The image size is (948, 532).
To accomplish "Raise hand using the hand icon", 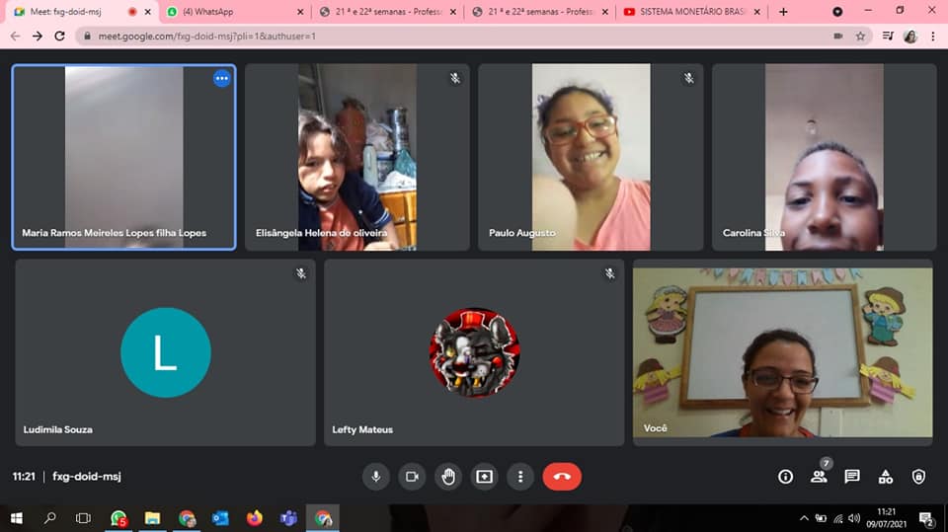I will click(x=448, y=477).
